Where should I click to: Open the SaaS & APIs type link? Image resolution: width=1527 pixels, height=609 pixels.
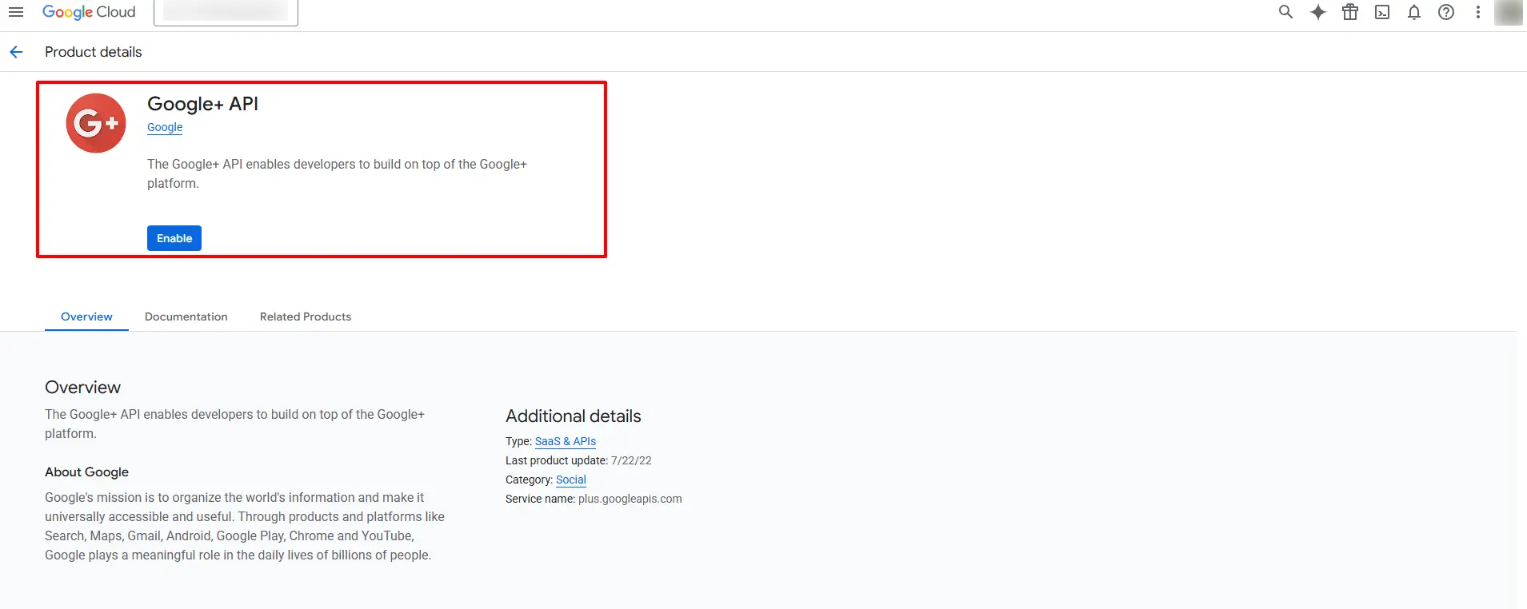tap(566, 441)
